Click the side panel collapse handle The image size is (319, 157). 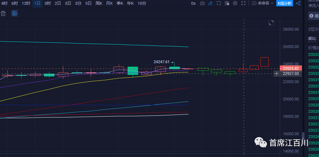pyautogui.click(x=303, y=138)
